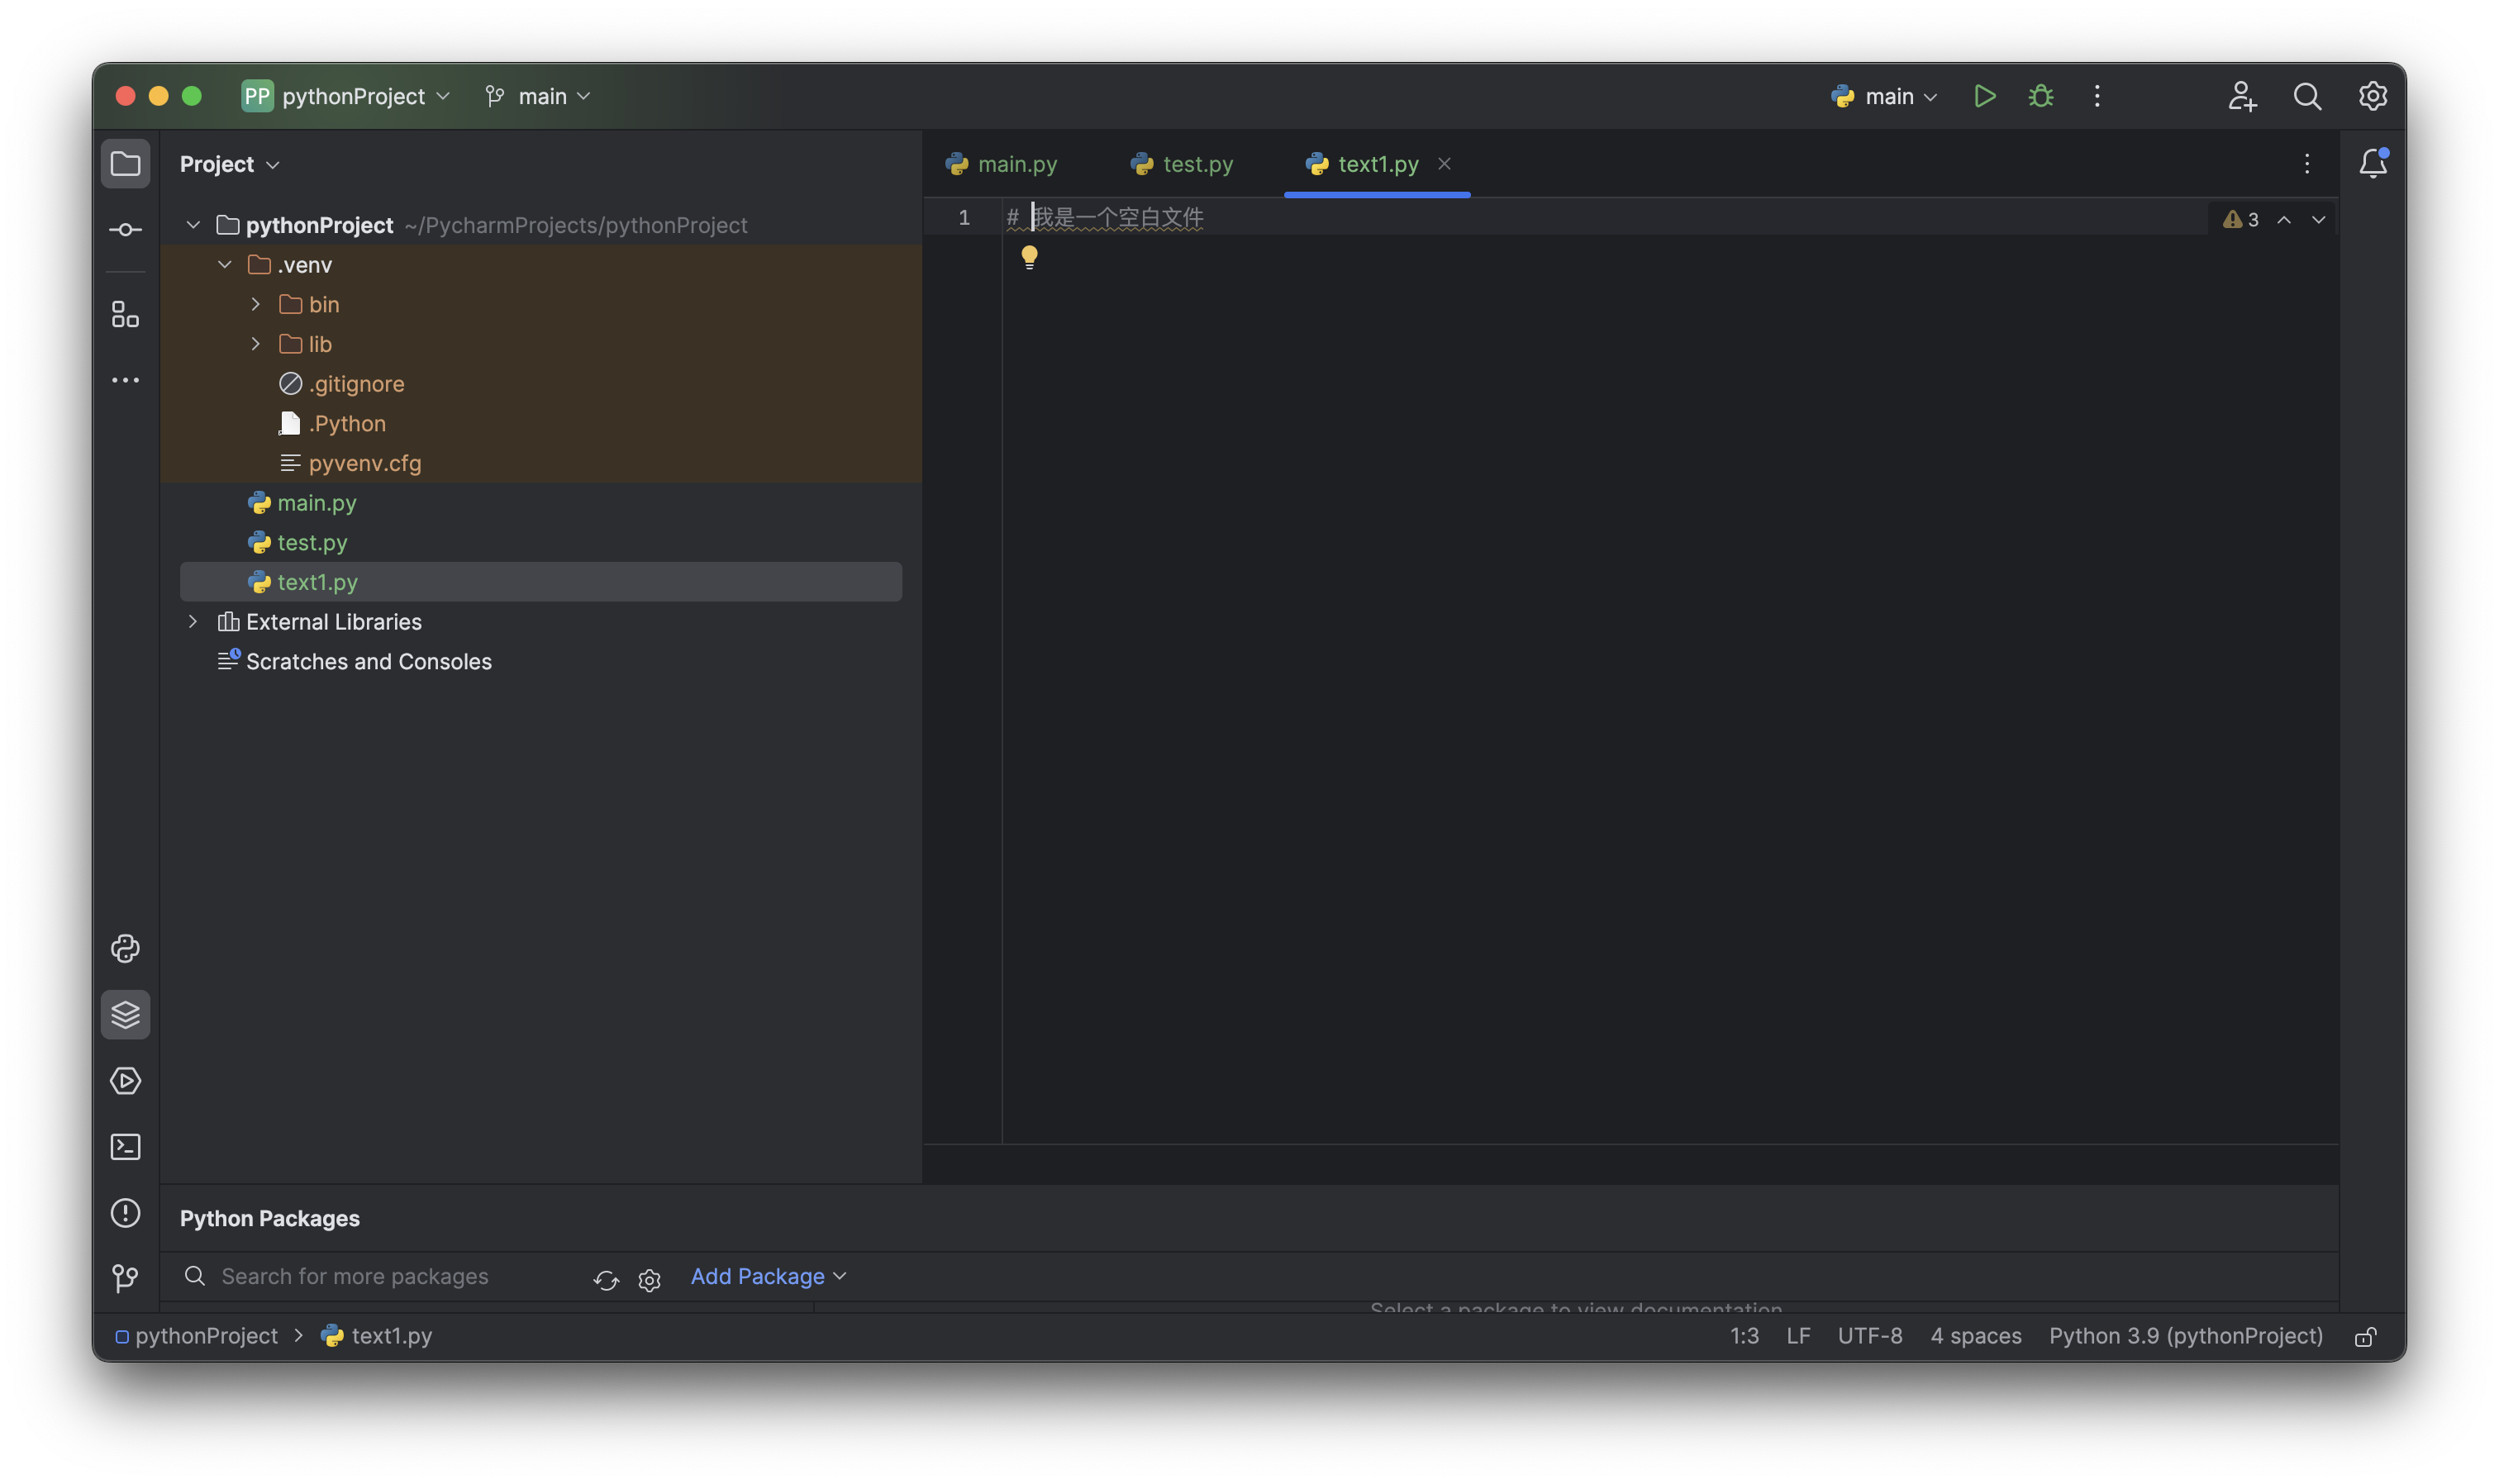Open the Structure tool window icon
This screenshot has width=2499, height=1484.
point(125,315)
